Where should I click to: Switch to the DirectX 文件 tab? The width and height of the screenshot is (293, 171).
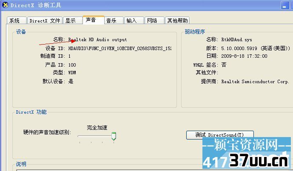coord(45,20)
